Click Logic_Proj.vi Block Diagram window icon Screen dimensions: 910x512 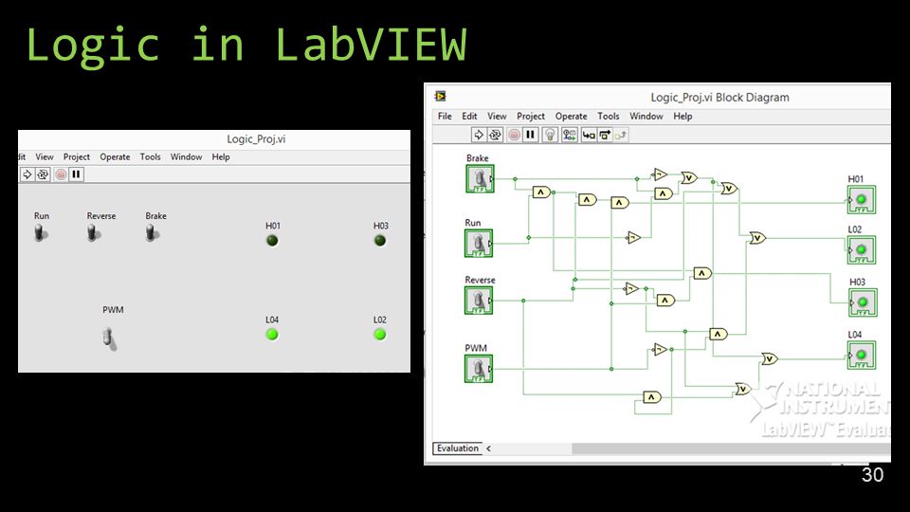pos(441,97)
